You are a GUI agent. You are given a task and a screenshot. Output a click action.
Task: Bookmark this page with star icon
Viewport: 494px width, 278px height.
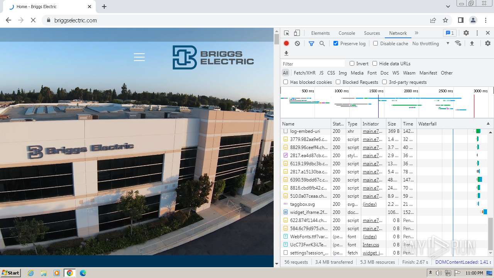(445, 20)
